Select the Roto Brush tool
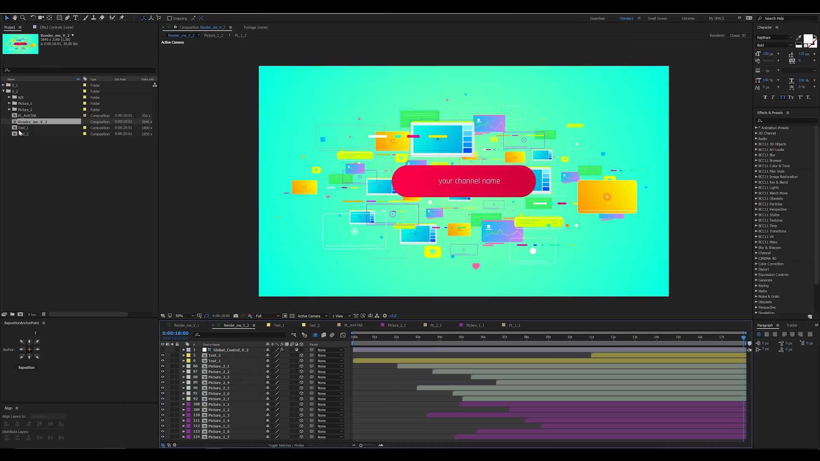 point(112,18)
